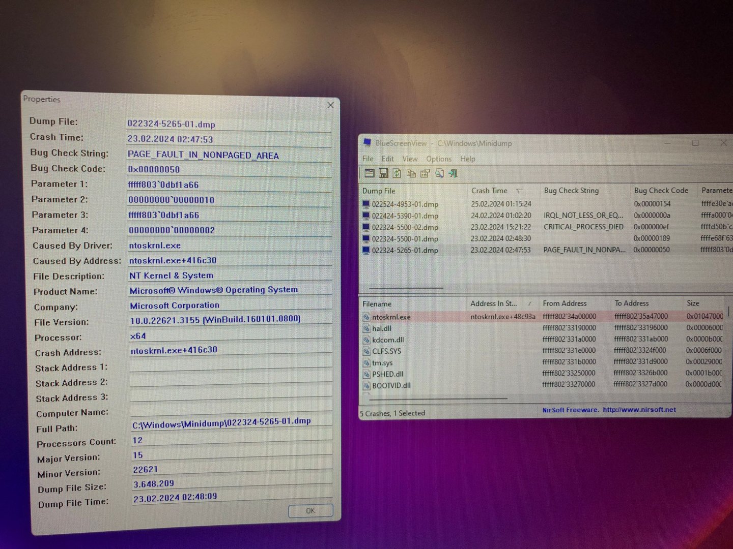This screenshot has width=733, height=549.
Task: Click the BlueScreenView title bar app icon
Action: (367, 143)
